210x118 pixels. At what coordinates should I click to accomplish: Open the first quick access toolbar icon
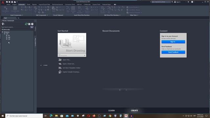(x=7, y=2)
